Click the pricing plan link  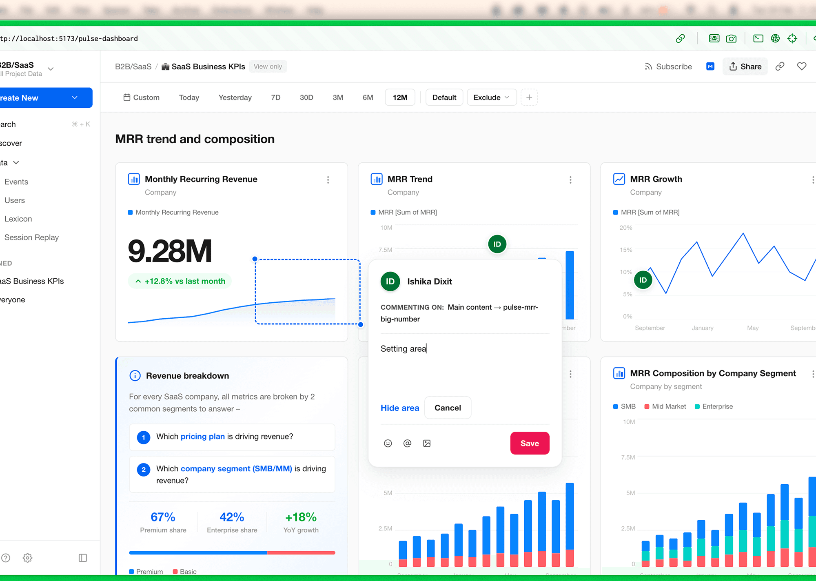pos(202,437)
